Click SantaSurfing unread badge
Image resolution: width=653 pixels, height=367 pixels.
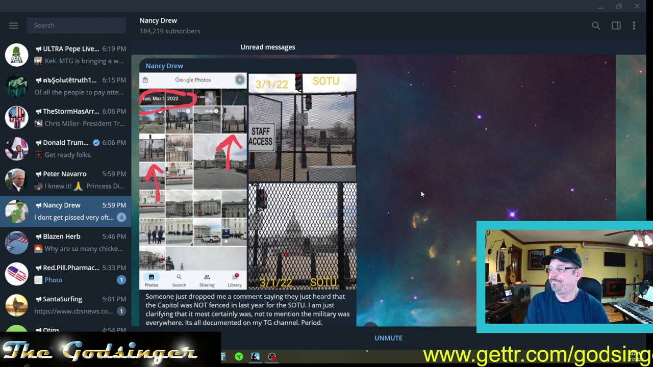[121, 311]
